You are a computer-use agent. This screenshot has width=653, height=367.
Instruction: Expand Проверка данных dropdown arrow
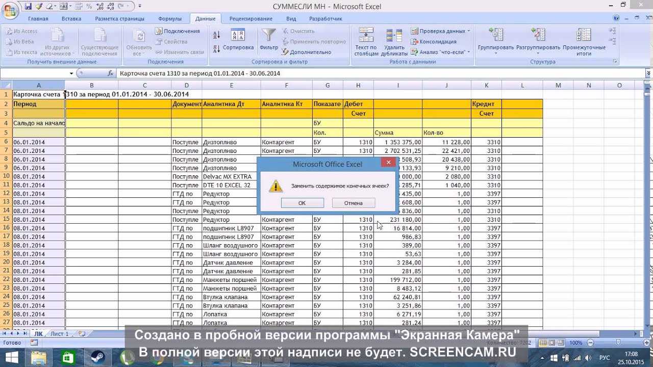(x=468, y=31)
